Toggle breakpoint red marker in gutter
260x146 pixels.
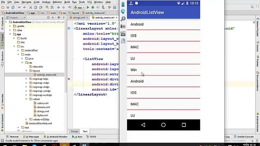pyautogui.click(x=69, y=79)
